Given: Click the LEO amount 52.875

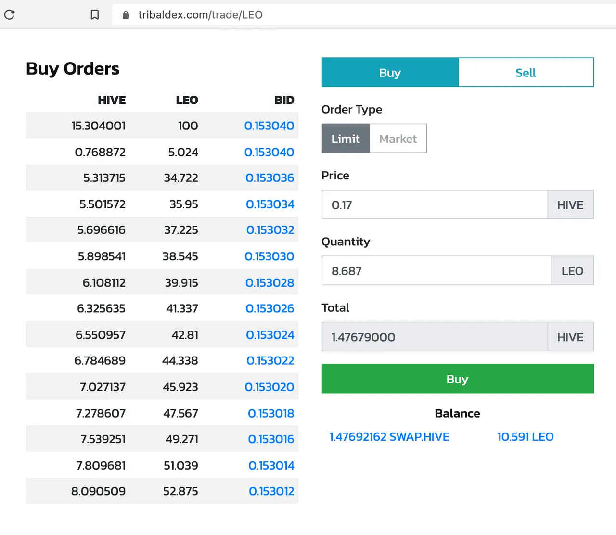Looking at the screenshot, I should click(x=180, y=491).
